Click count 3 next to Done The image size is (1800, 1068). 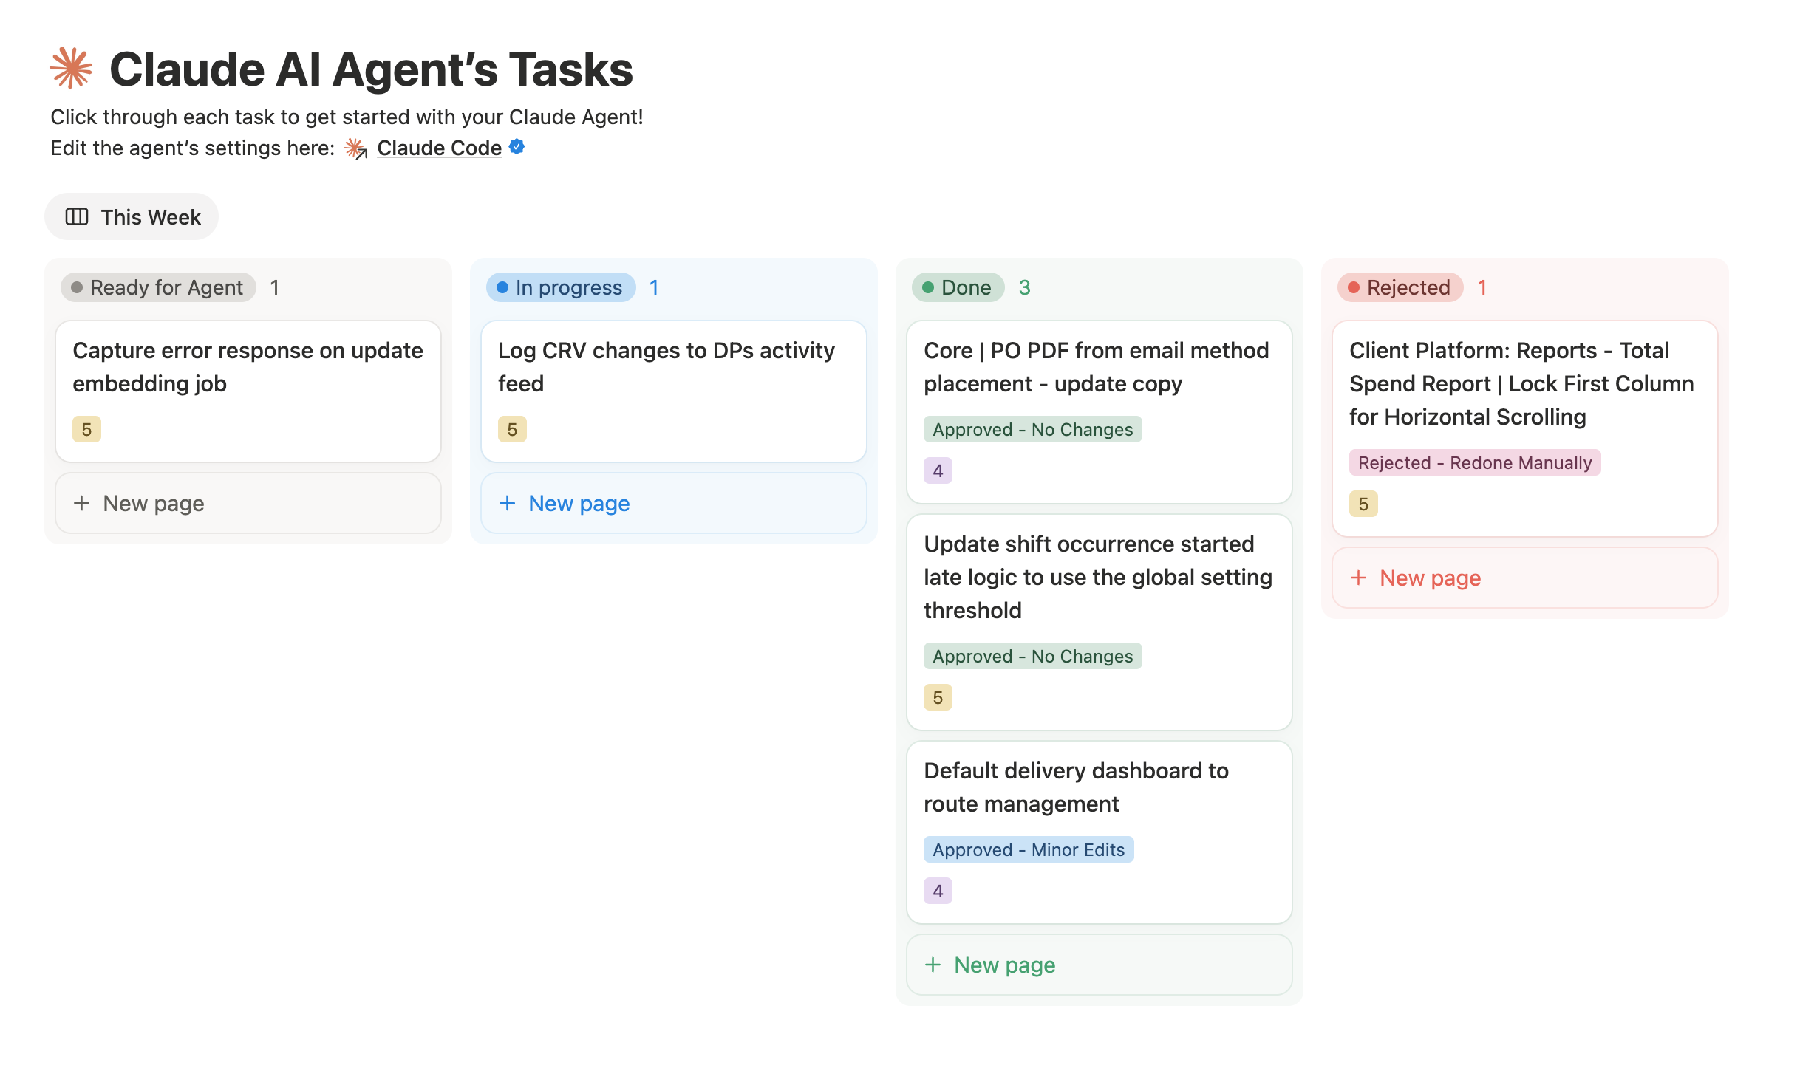tap(1024, 287)
